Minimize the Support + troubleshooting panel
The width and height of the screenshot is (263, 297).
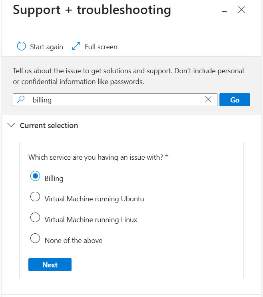coord(224,12)
